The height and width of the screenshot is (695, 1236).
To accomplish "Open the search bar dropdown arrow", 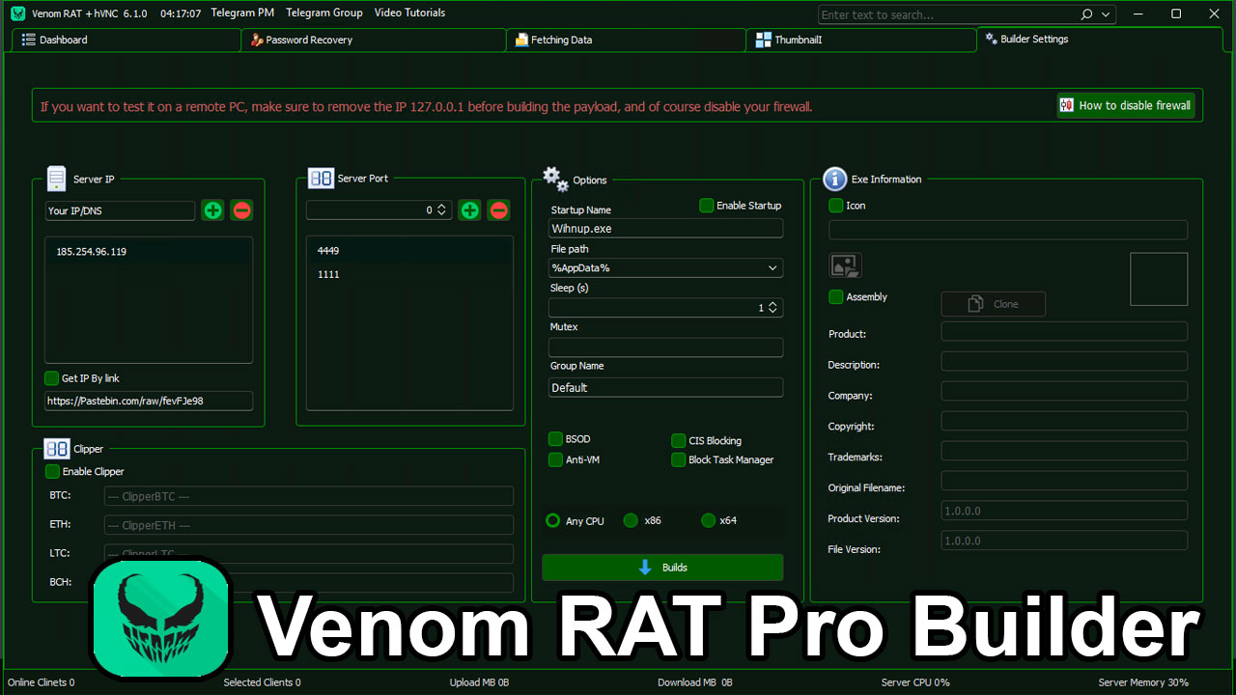I will (1104, 14).
